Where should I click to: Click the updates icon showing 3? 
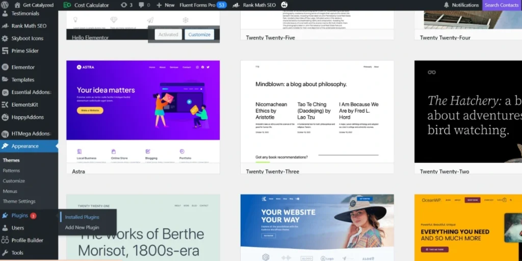(124, 5)
